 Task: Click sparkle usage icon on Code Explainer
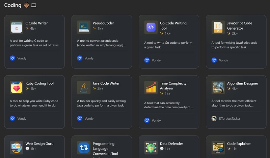(229, 149)
